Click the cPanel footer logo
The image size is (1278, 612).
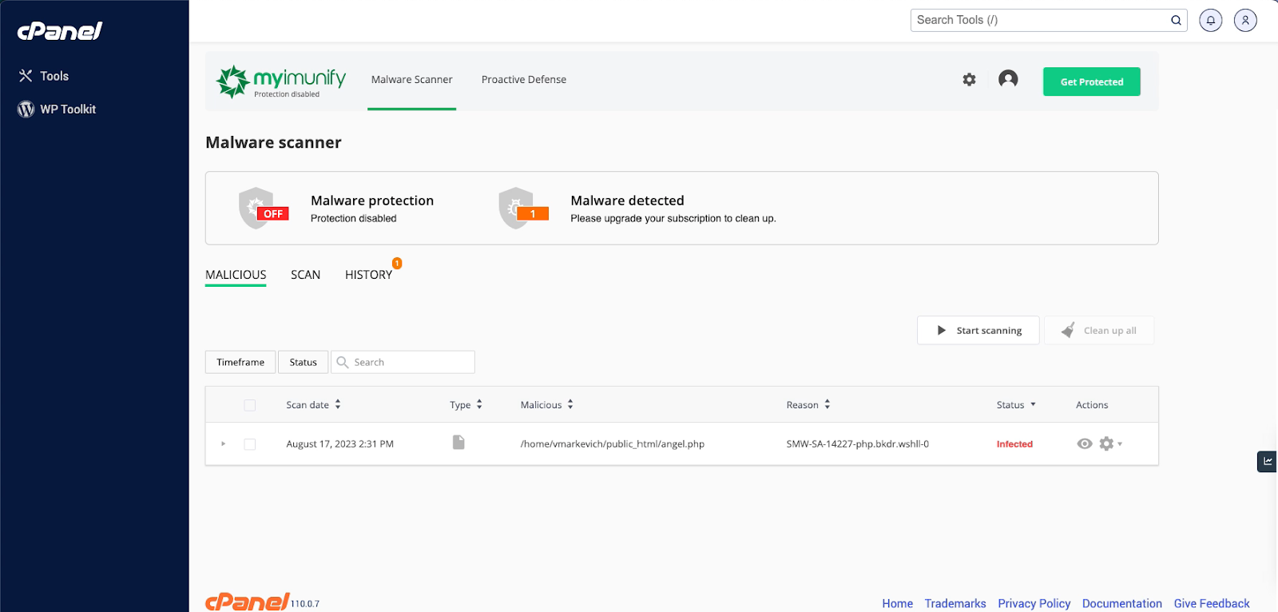(247, 601)
